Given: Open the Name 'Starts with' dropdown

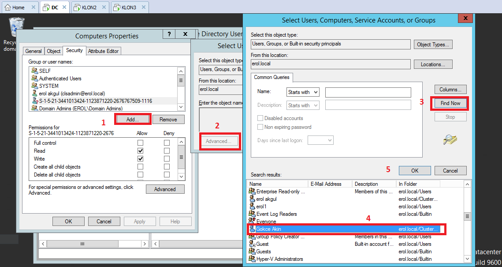Looking at the screenshot, I should [x=302, y=92].
